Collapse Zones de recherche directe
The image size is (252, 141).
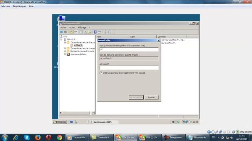65,43
